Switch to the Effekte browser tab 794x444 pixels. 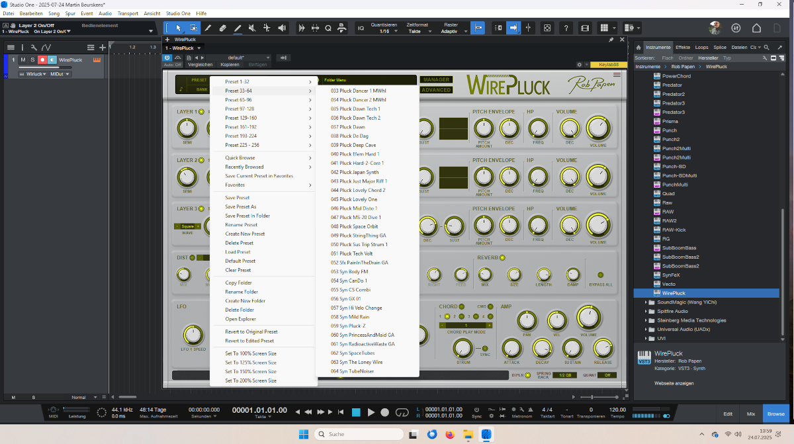(x=683, y=48)
